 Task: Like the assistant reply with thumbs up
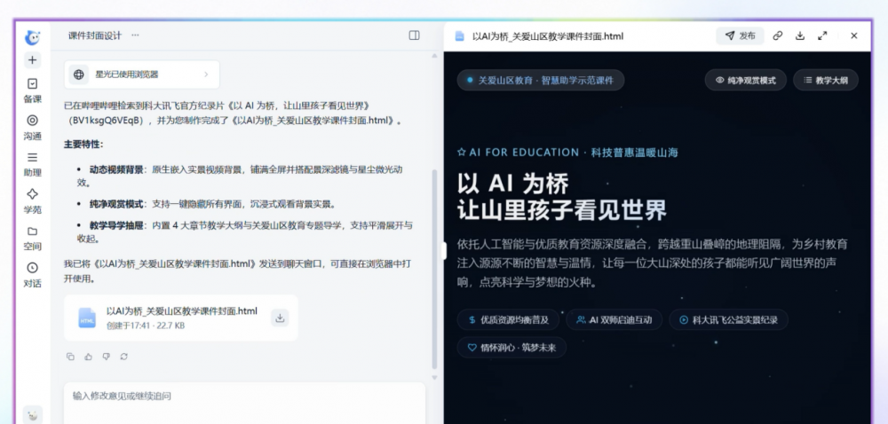point(88,357)
